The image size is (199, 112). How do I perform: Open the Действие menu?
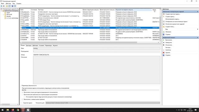(x=8, y=3)
